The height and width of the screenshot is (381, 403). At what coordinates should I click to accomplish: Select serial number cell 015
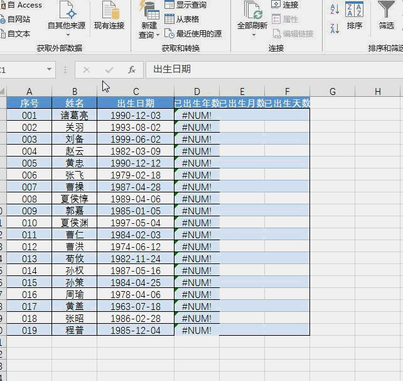30,282
